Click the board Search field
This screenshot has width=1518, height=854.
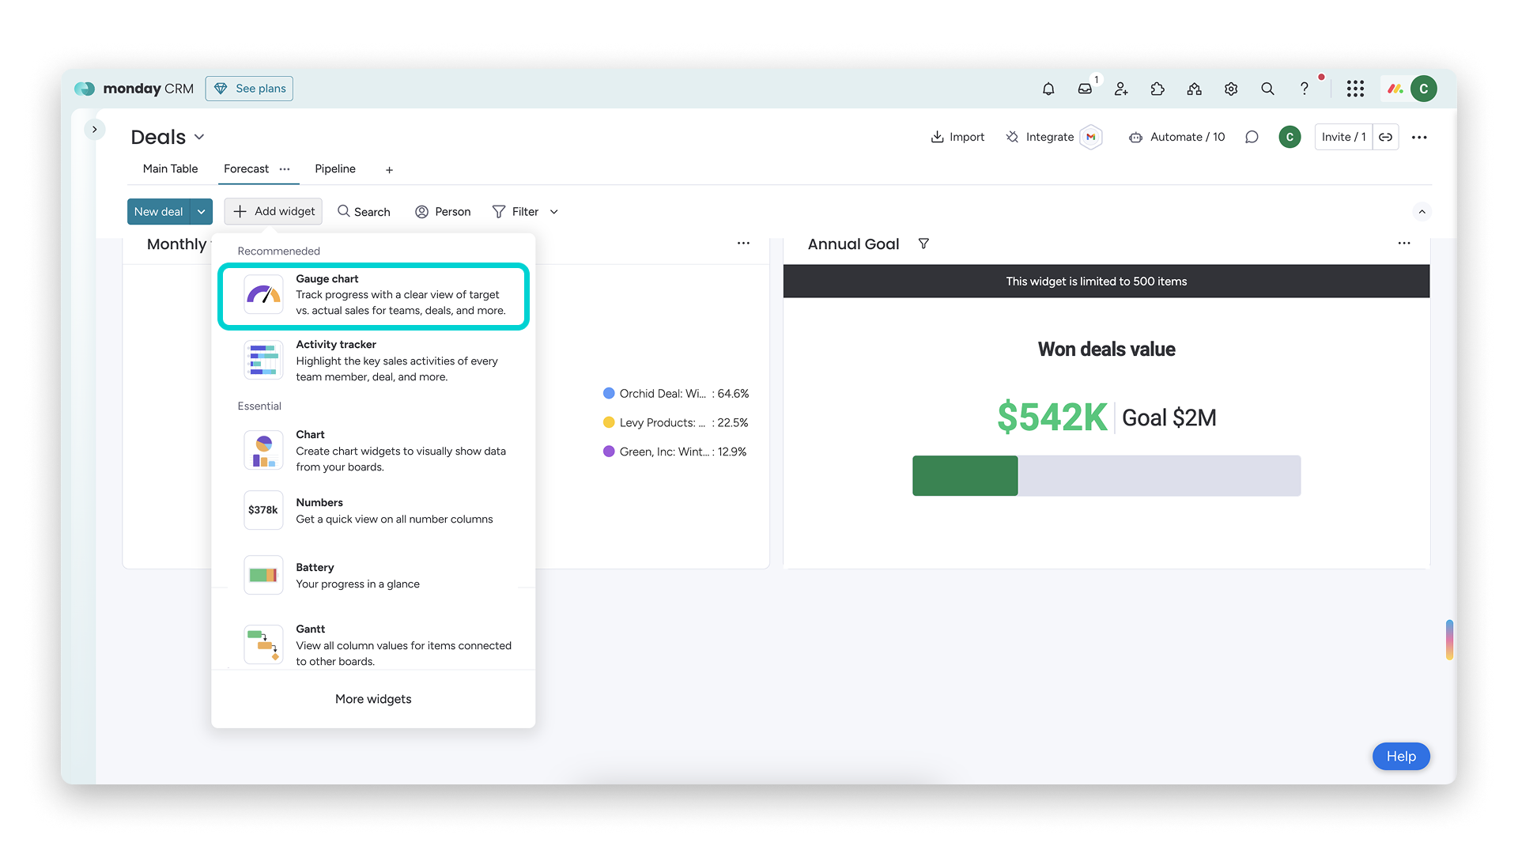pyautogui.click(x=364, y=212)
